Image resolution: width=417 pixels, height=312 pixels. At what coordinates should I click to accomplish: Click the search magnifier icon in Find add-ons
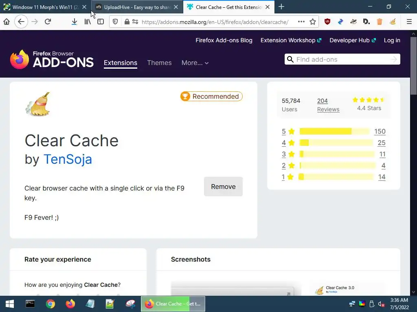pyautogui.click(x=290, y=59)
